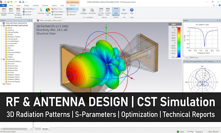Viewport: 221px width, 133px height.
Task: Click the rainbow Far-field Abs icon
Action: tap(48, 12)
